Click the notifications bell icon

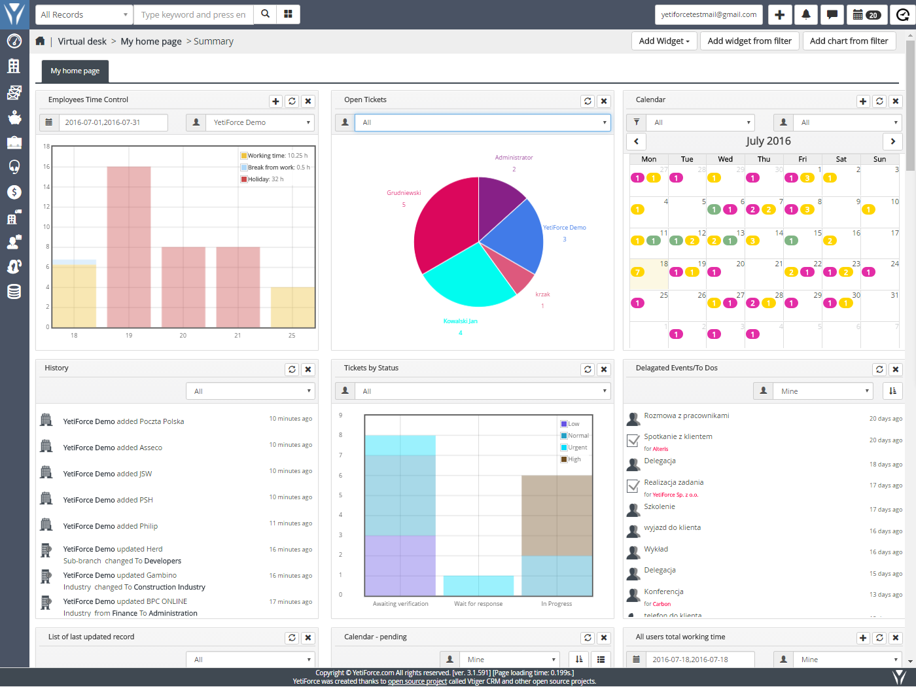806,14
